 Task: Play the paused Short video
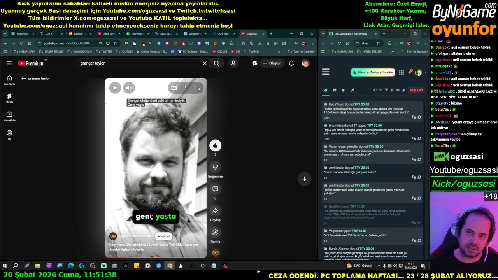coord(115,88)
